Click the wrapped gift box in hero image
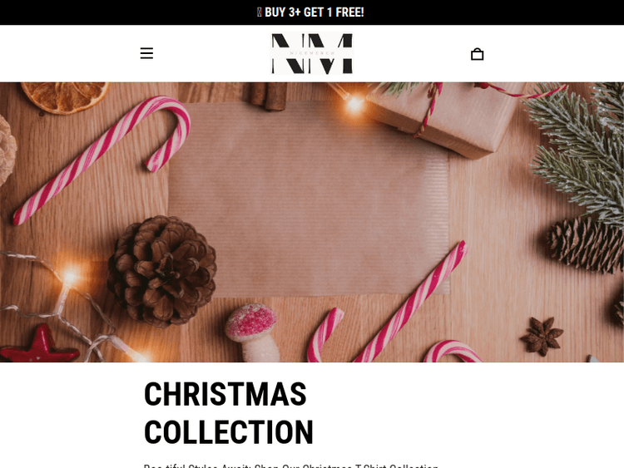Screen dimensions: 624x468 click(446, 120)
